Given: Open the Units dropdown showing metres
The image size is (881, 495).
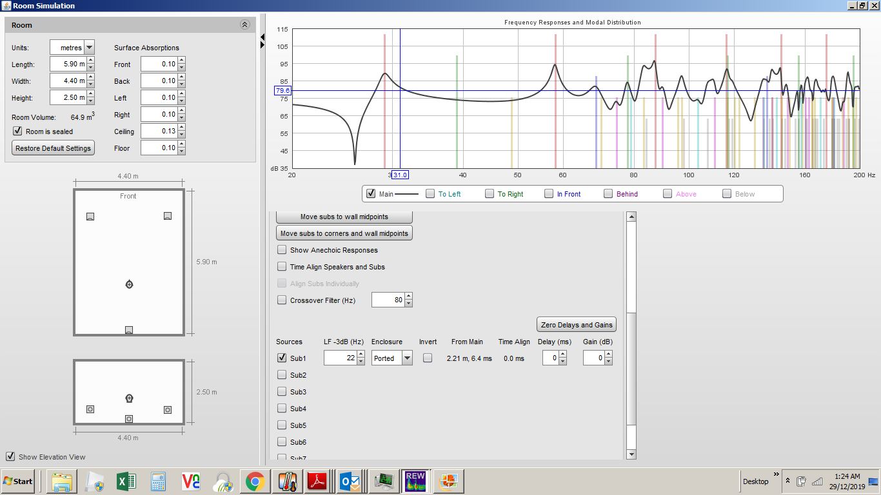Looking at the screenshot, I should (88, 47).
